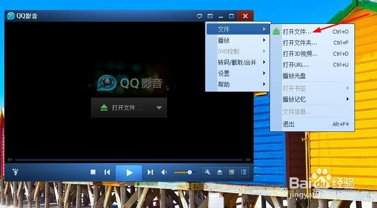The width and height of the screenshot is (377, 208).
Task: Minimize the QQ影音 window
Action: [221, 16]
